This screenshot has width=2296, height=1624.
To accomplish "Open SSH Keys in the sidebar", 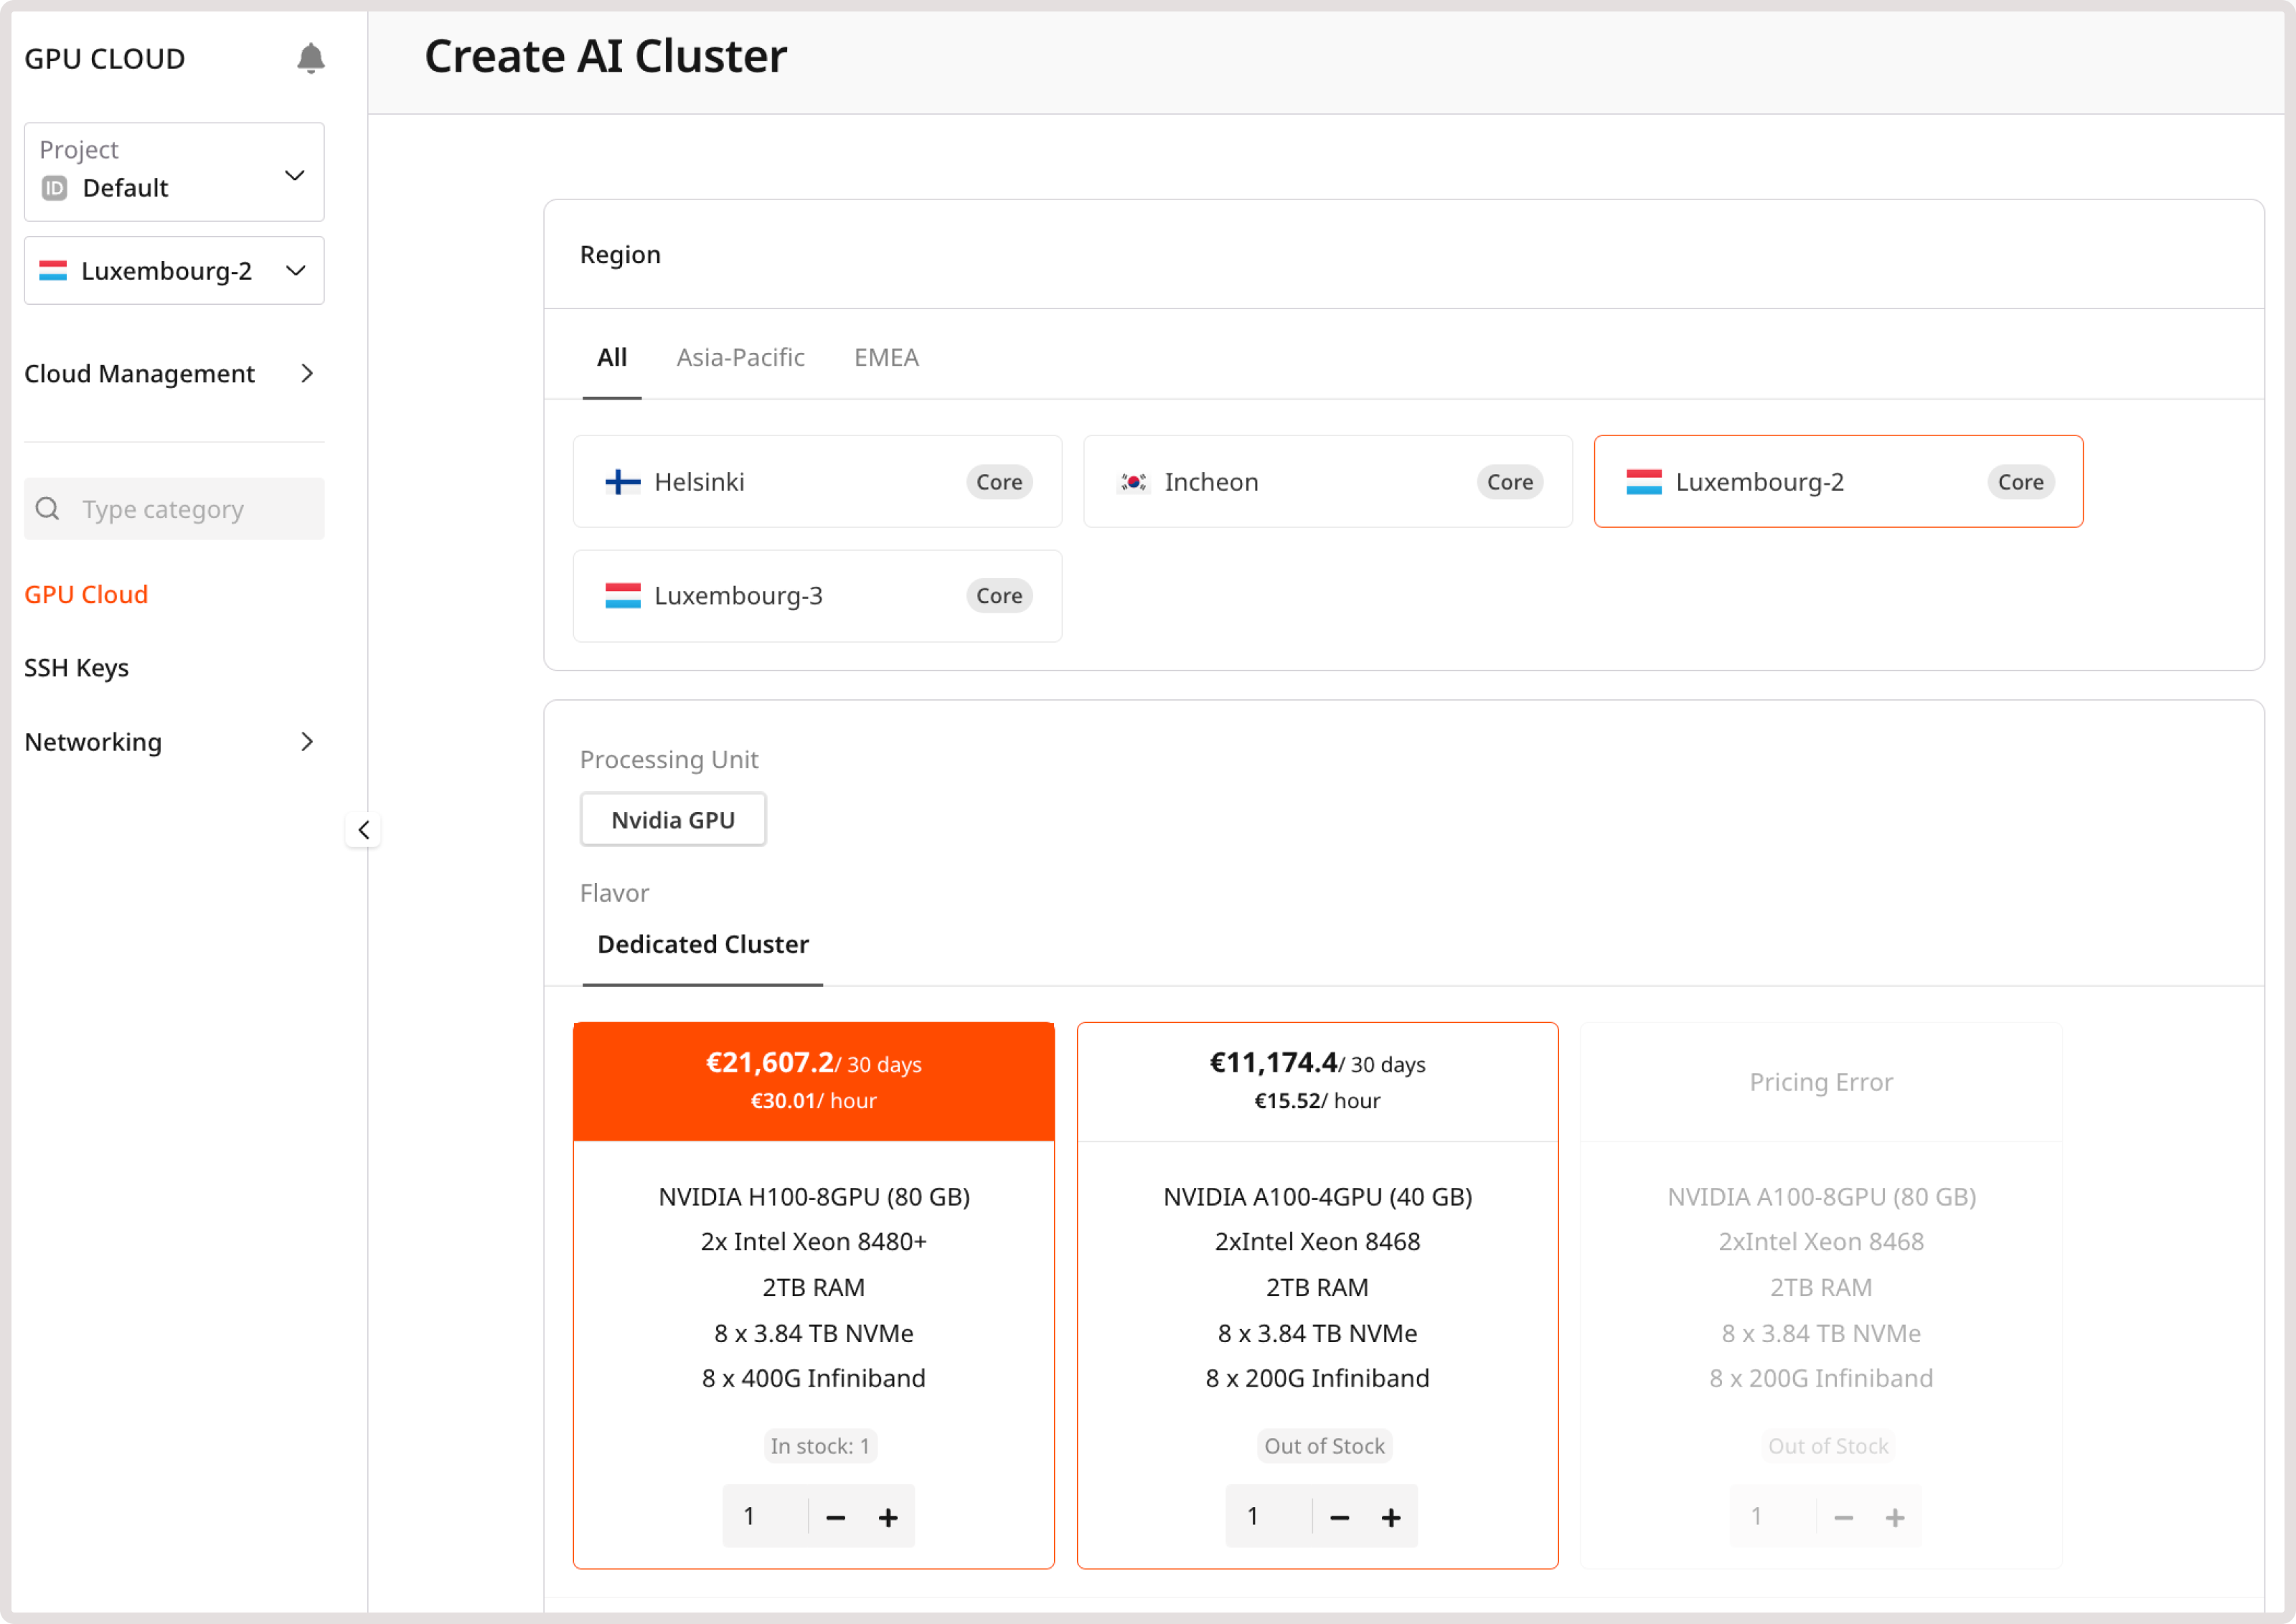I will coord(77,668).
